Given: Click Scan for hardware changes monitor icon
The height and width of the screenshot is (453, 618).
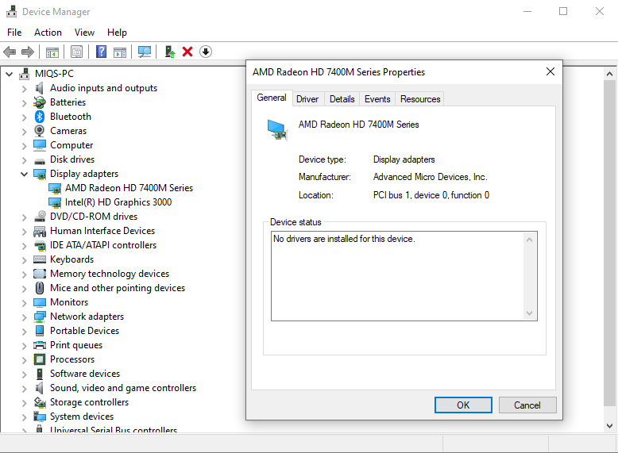Looking at the screenshot, I should pyautogui.click(x=145, y=52).
